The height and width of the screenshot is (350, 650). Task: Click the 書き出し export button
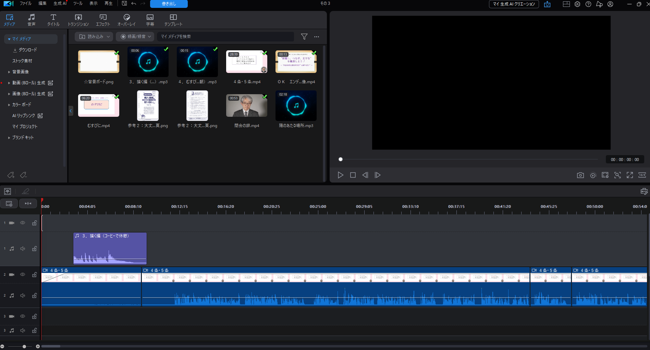(169, 4)
